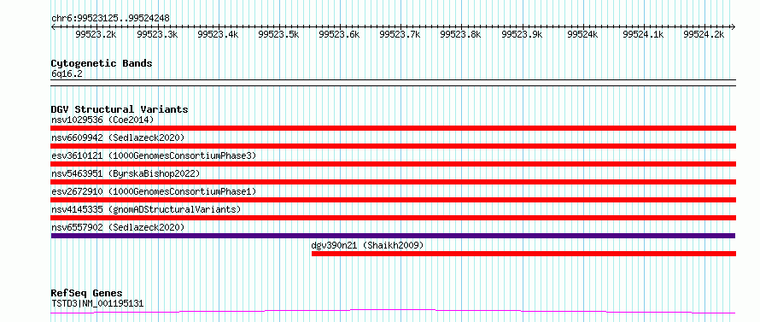This screenshot has height=322, width=760.
Task: Click the 99523.5k ruler tick label
Action: click(278, 34)
